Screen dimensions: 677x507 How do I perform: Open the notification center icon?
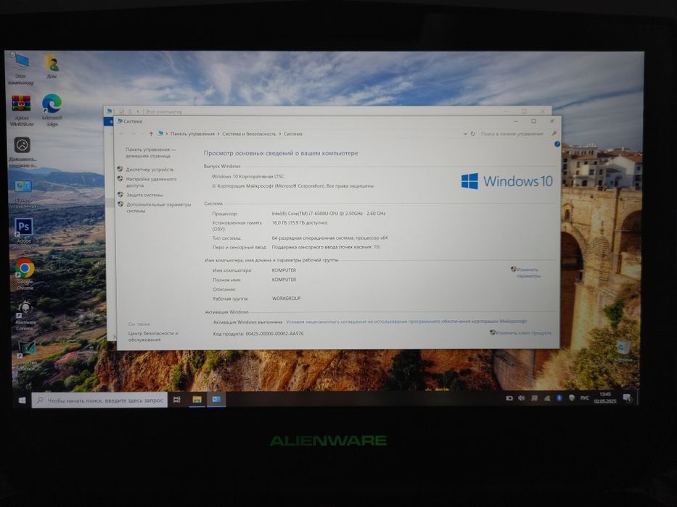point(627,398)
